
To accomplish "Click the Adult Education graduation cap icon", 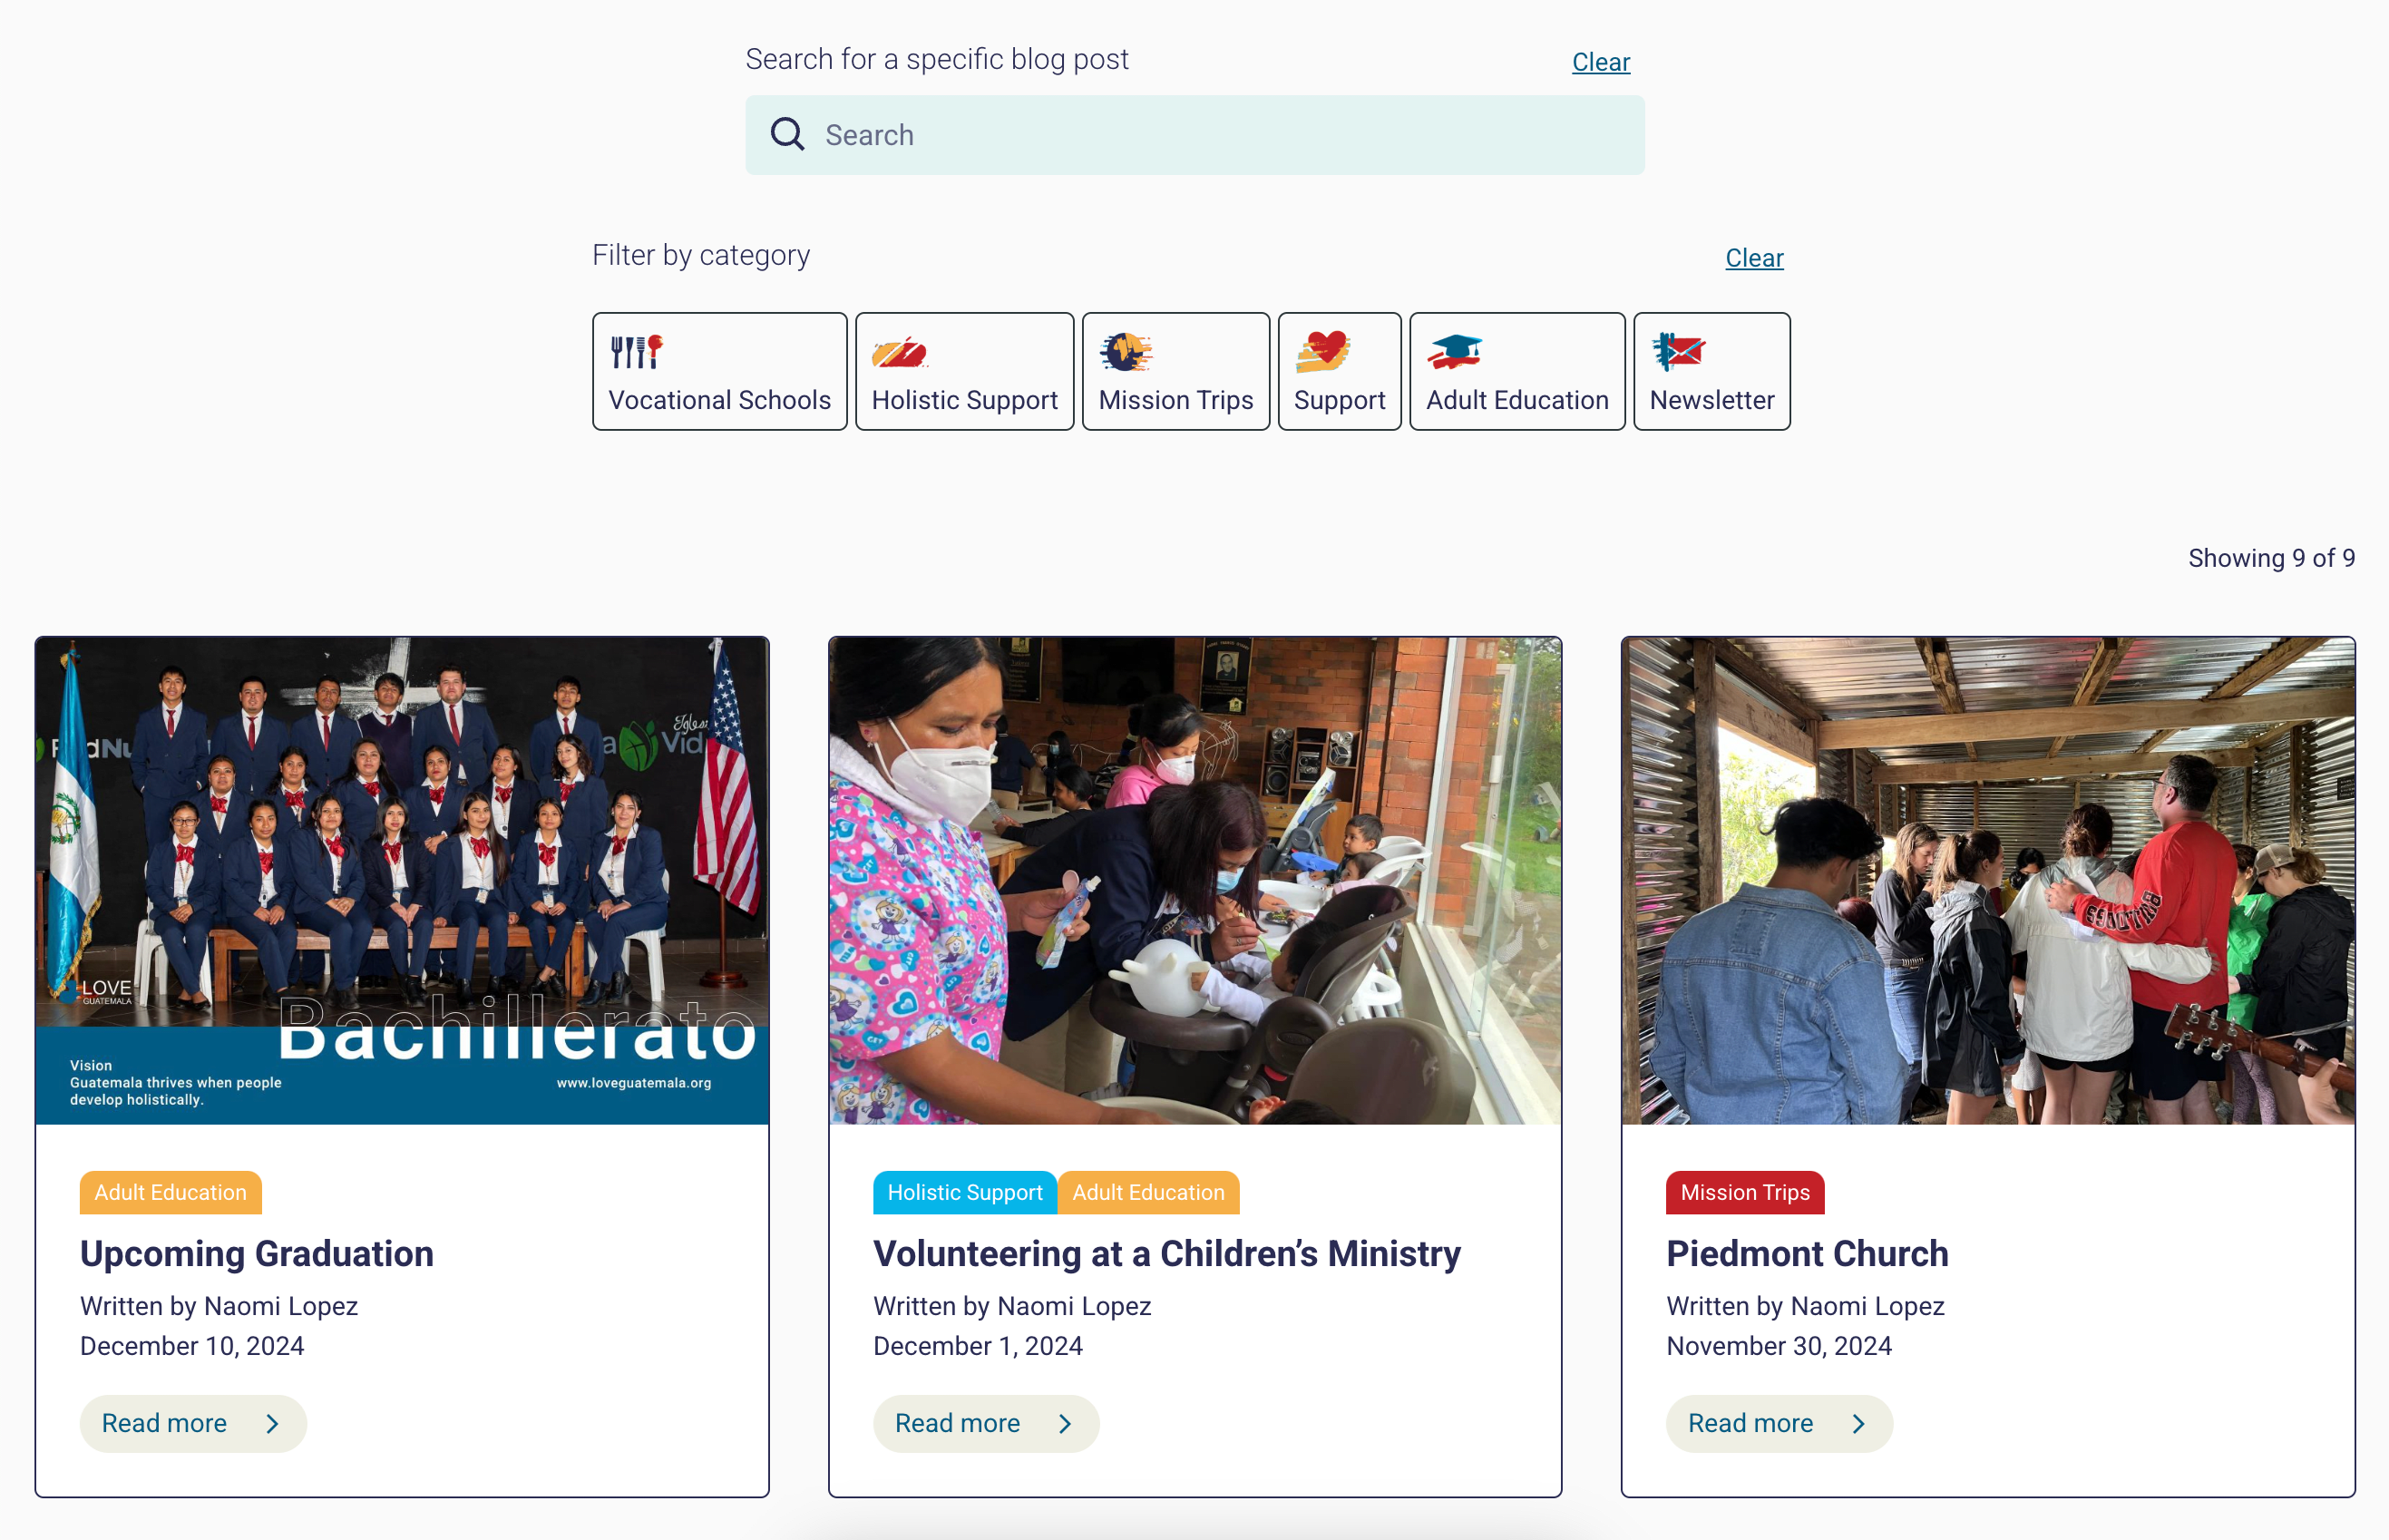I will point(1454,352).
